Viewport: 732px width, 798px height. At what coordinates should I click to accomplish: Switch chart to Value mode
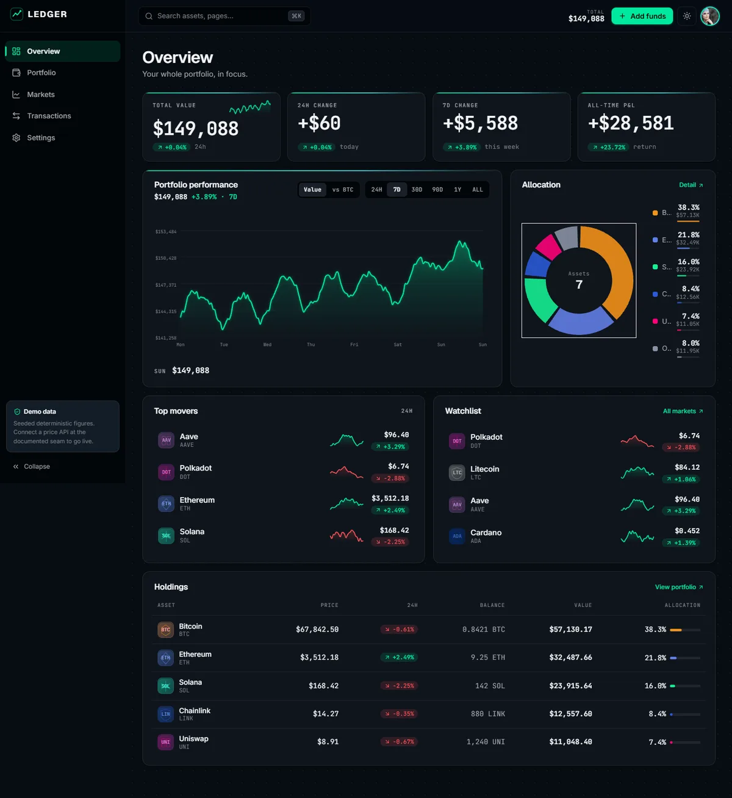(x=312, y=190)
